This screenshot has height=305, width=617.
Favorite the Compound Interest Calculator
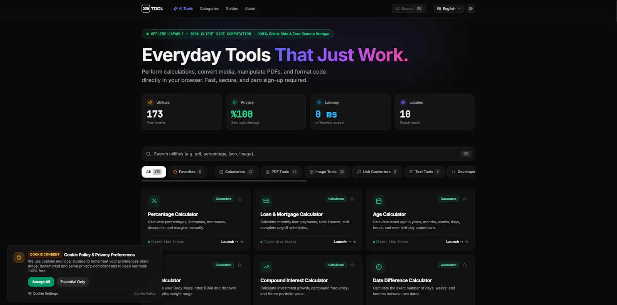tap(352, 265)
